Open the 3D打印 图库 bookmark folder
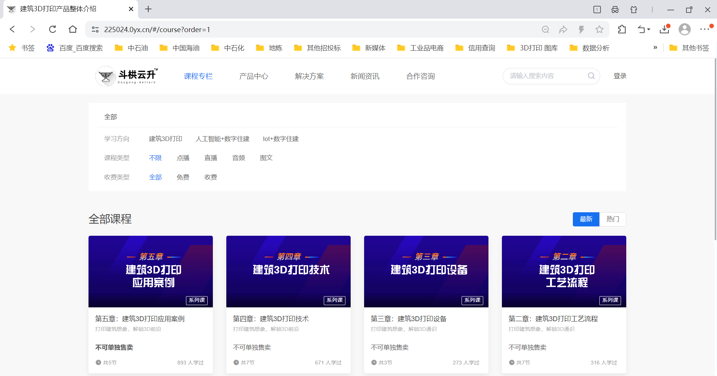 point(533,48)
